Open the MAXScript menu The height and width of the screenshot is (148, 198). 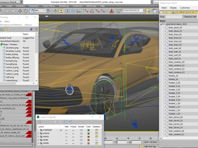point(91,6)
